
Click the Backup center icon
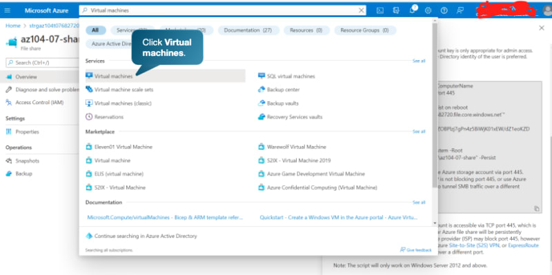click(262, 90)
